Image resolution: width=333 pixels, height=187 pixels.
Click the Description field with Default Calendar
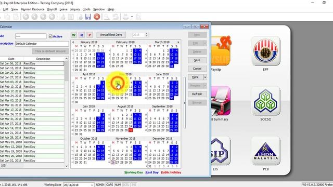pyautogui.click(x=42, y=44)
